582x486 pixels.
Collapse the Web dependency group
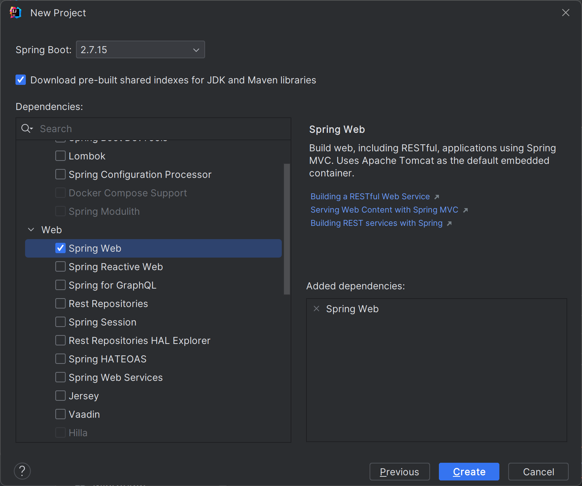(31, 230)
